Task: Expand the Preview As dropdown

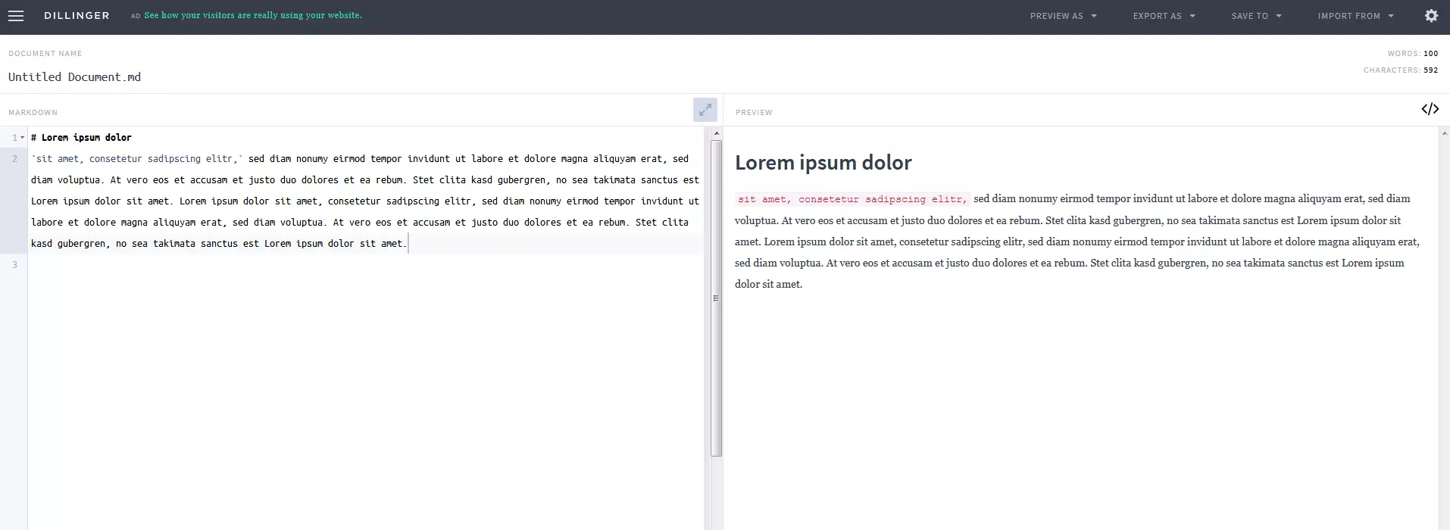Action: tap(1063, 16)
